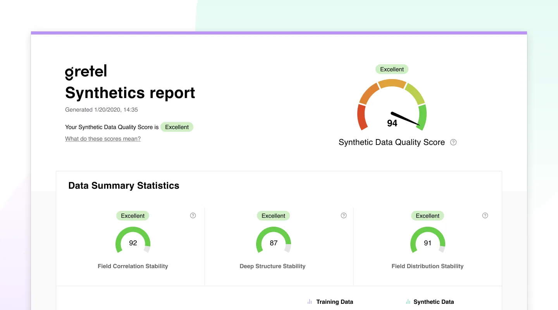
Task: View help for Field Distribution Stability
Action: click(485, 215)
